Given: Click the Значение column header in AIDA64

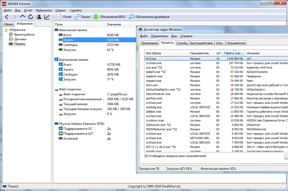Looking at the screenshot, I should 156,24.
